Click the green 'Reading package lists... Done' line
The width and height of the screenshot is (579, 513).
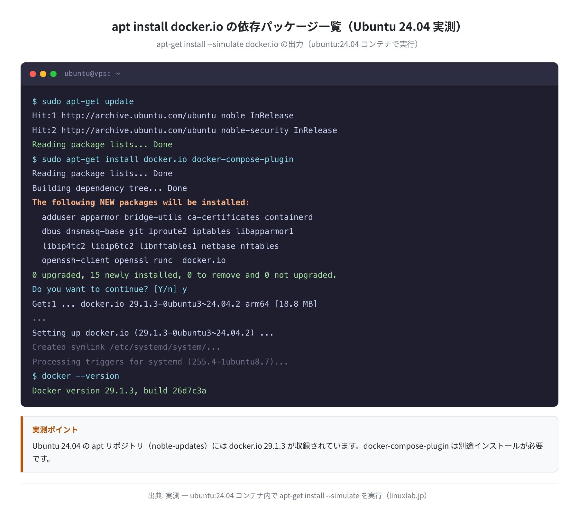(102, 145)
